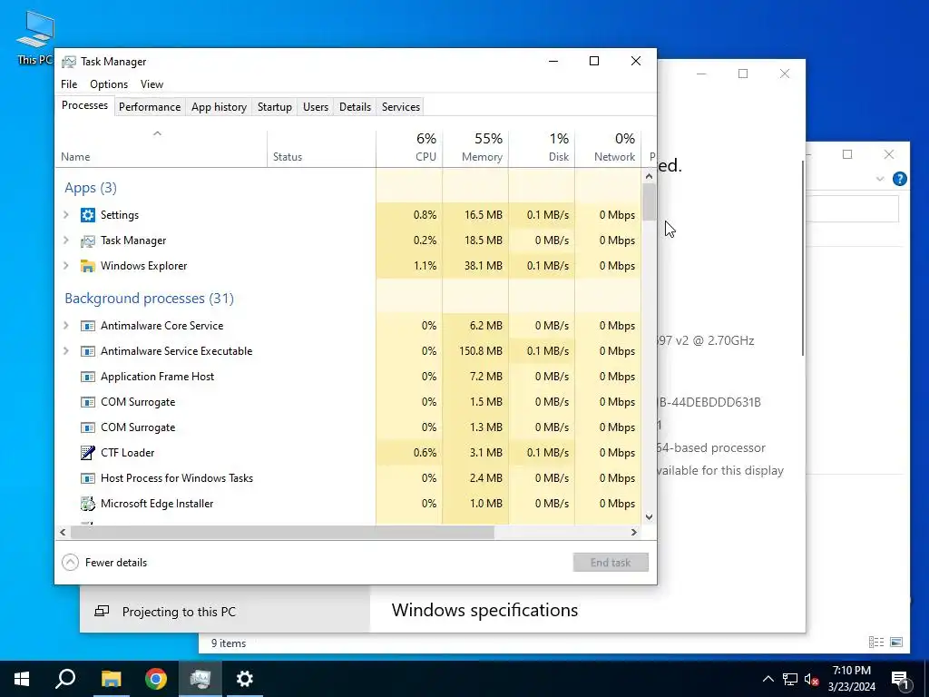Switch to the Users tab

315,107
